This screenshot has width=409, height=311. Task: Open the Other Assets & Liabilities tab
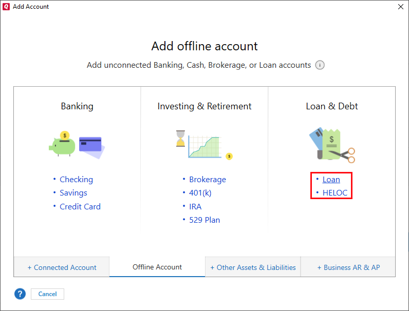(x=253, y=267)
